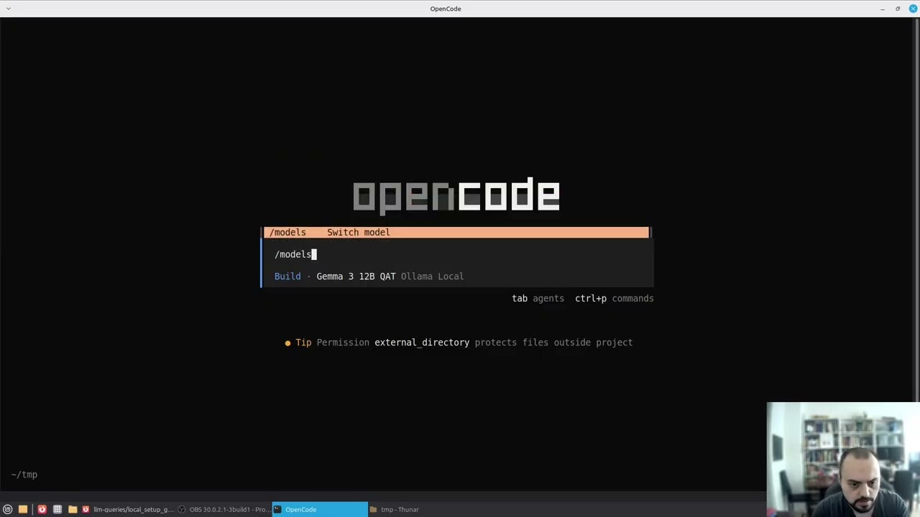Launch the Brave browser from taskbar
920x517 pixels.
point(42,509)
